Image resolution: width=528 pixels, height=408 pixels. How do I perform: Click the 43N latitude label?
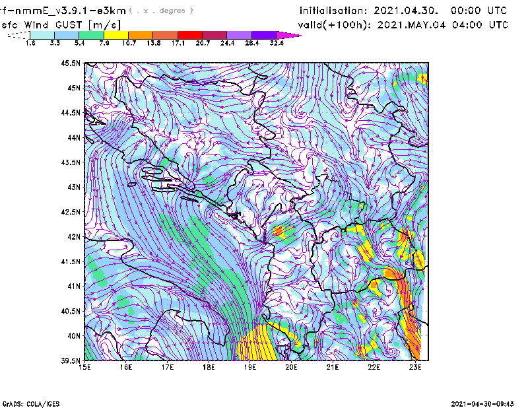74,187
